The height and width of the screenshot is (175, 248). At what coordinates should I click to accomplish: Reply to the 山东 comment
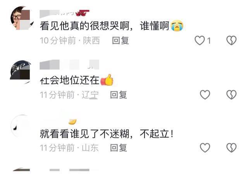coord(119,147)
